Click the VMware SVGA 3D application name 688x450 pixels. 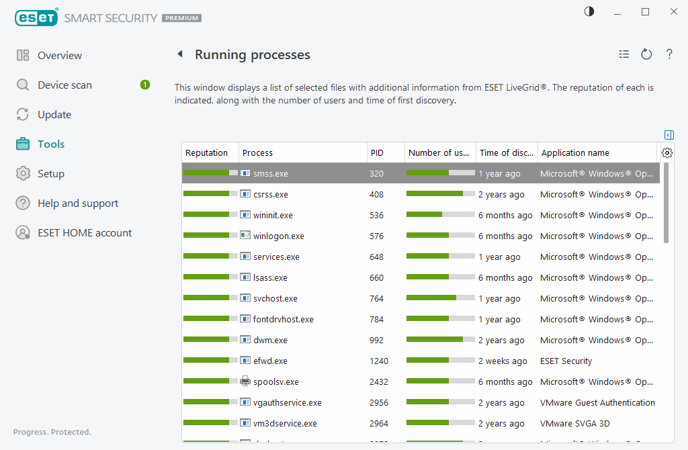(575, 423)
